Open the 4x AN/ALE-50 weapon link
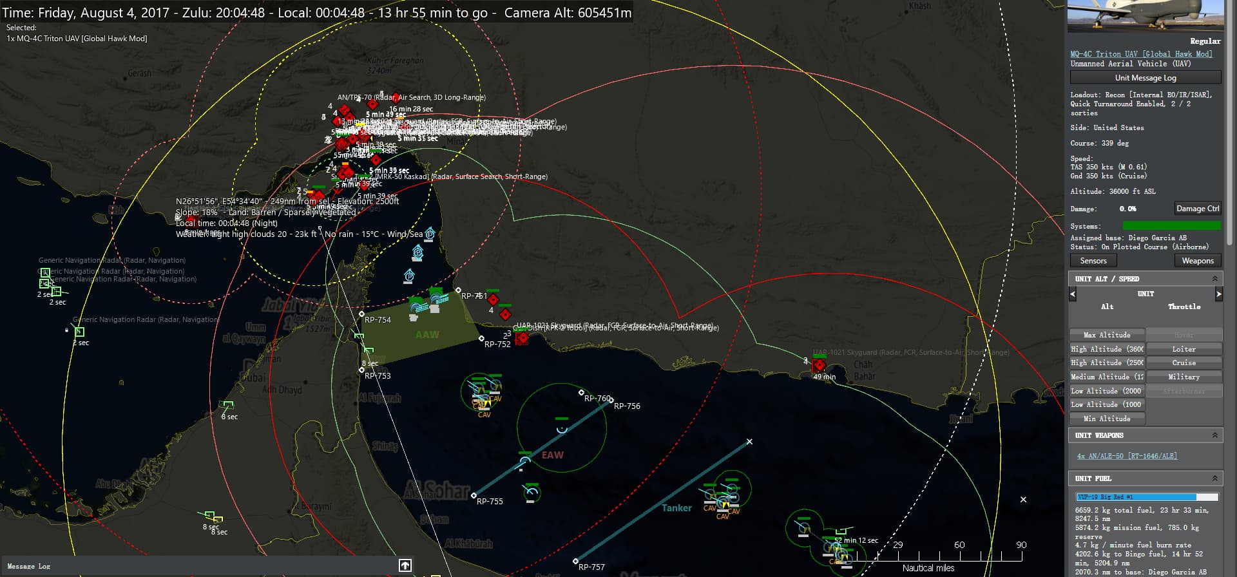1237x577 pixels. pos(1127,456)
